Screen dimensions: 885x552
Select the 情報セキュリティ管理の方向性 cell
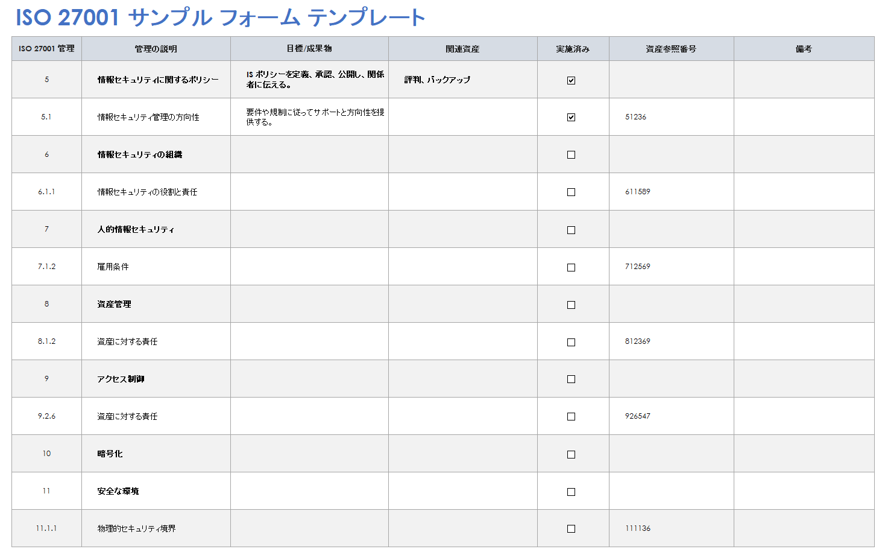tap(156, 117)
